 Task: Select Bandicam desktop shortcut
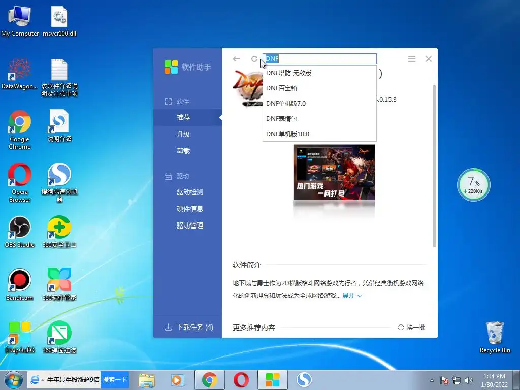tap(20, 284)
